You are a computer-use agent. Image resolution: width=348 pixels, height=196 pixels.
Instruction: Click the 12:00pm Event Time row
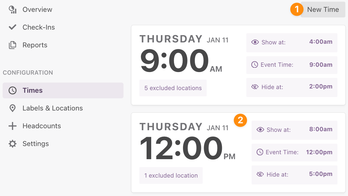tap(294, 152)
